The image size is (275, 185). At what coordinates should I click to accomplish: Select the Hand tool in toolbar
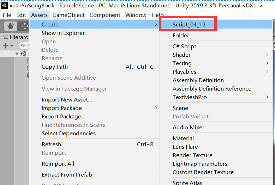pyautogui.click(x=11, y=26)
